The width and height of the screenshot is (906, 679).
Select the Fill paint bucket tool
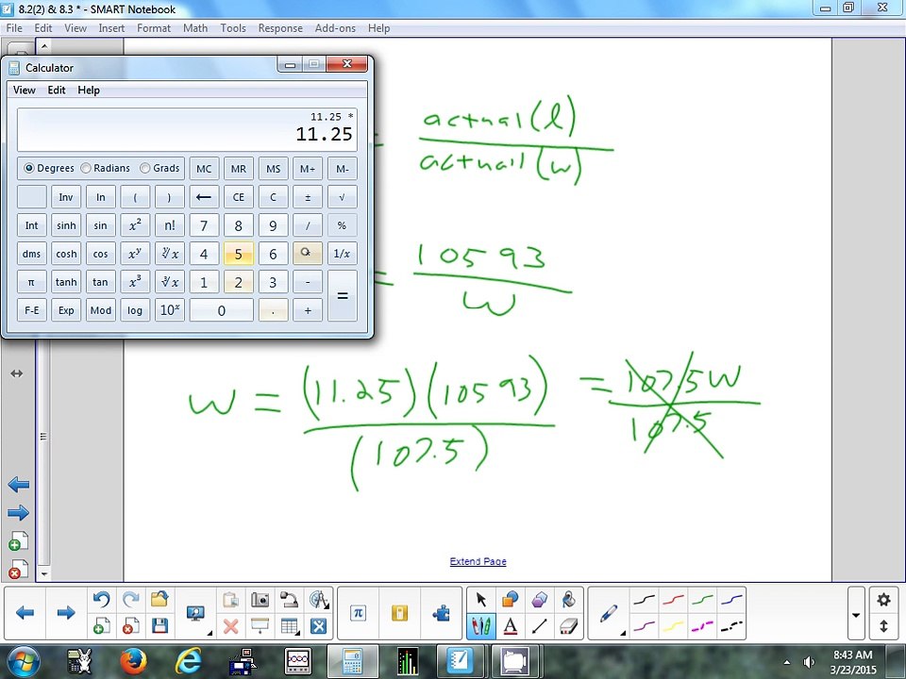[568, 600]
